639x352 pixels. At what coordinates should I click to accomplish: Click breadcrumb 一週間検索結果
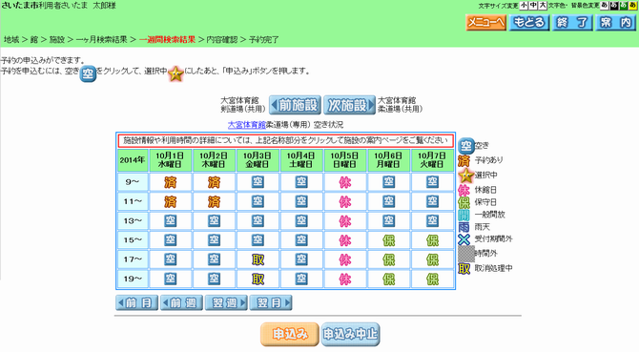click(x=167, y=39)
